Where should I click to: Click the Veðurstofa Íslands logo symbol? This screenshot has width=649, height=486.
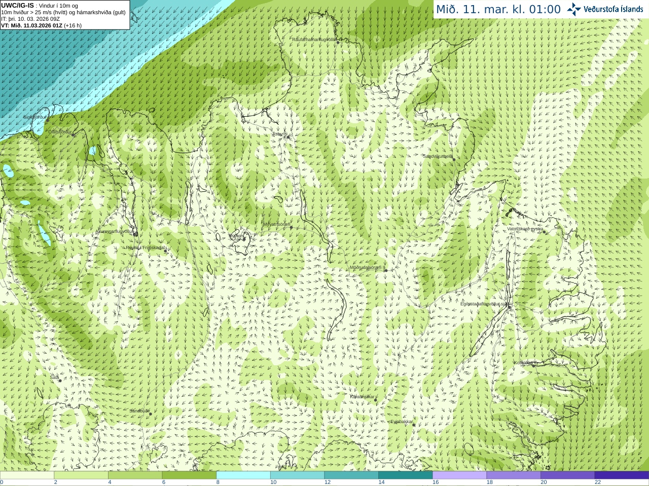click(574, 9)
